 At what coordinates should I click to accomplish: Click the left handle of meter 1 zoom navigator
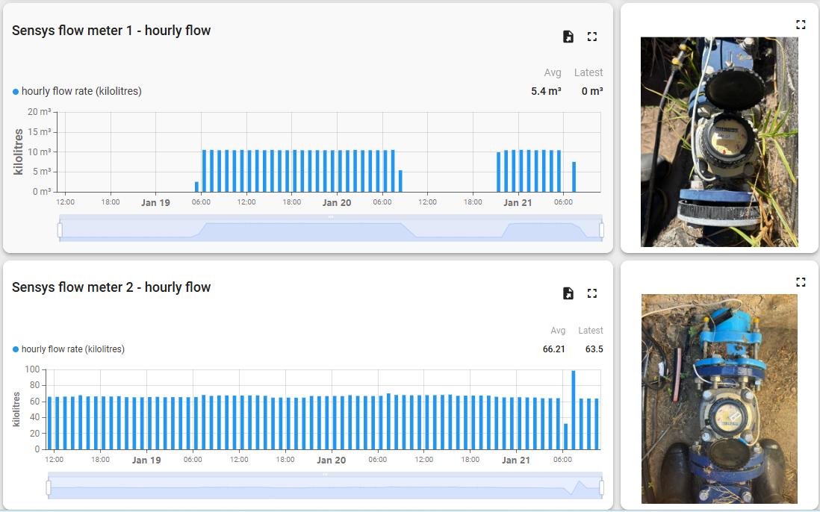pyautogui.click(x=58, y=229)
